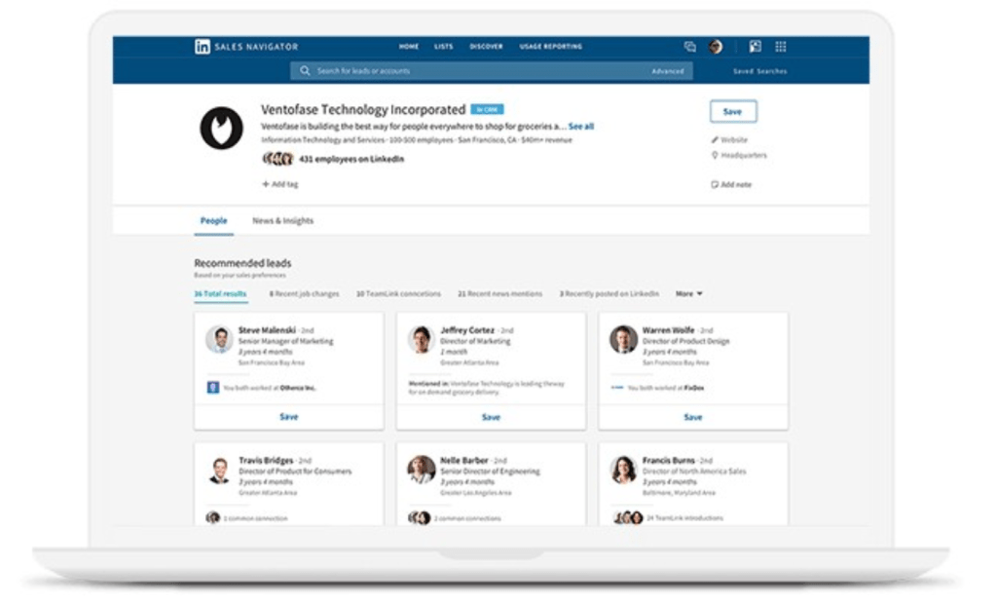Click inside the leads search field
Viewport: 996px width, 605px height.
click(438, 70)
